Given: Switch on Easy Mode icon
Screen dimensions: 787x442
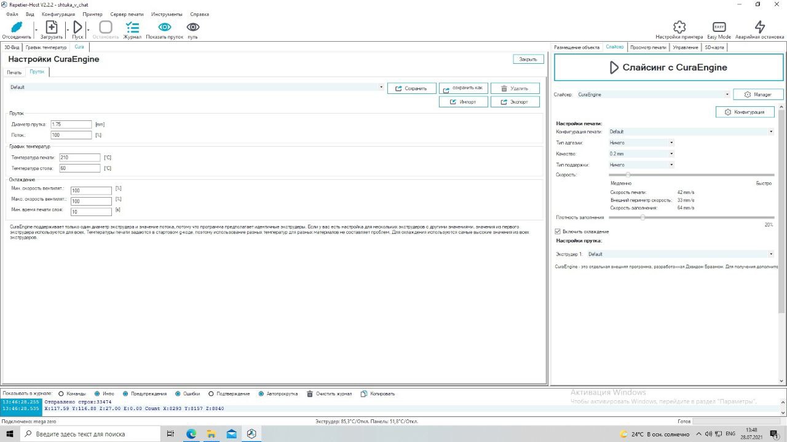Looking at the screenshot, I should coord(719,27).
